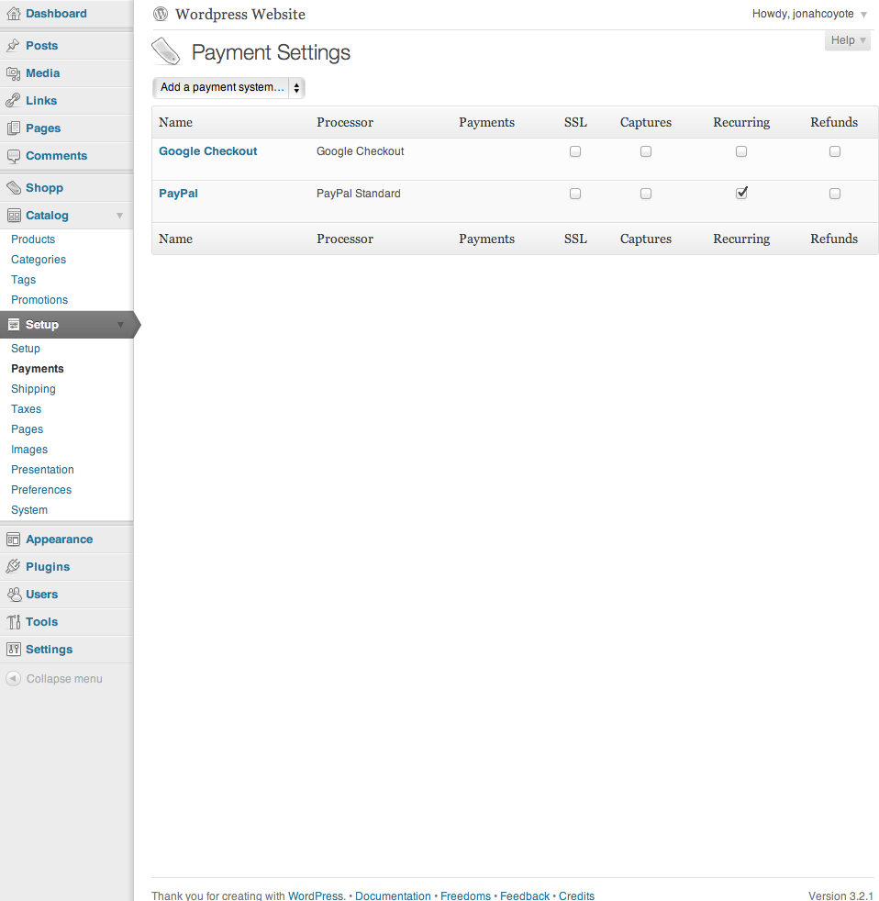Click the Plugins plug icon
The image size is (879, 901).
(13, 567)
